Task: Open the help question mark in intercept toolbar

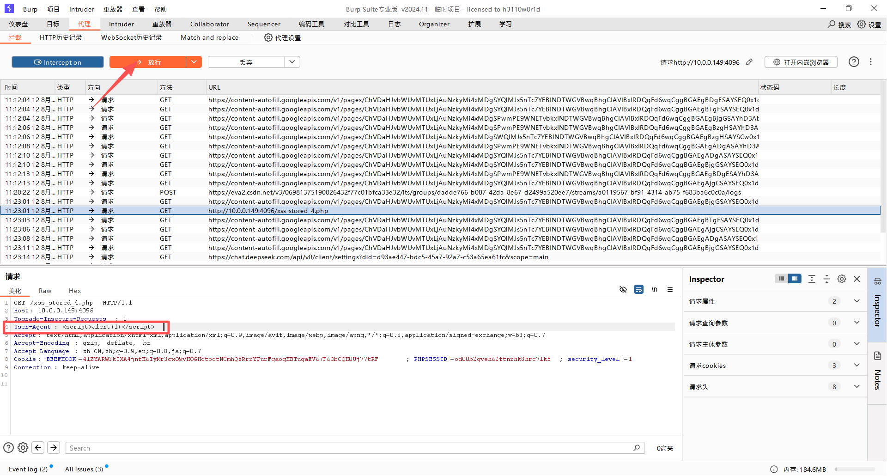Action: click(x=854, y=62)
